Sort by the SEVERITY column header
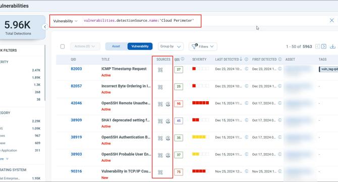 coord(199,59)
